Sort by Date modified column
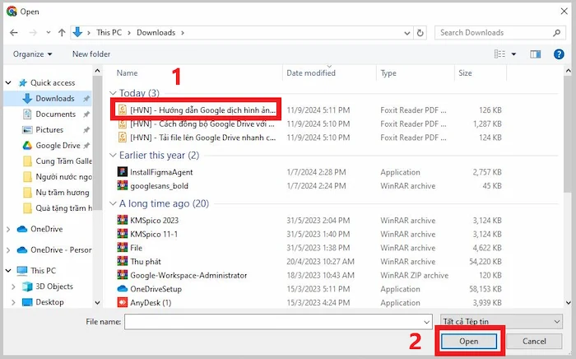Image resolution: width=576 pixels, height=359 pixels. [x=311, y=72]
